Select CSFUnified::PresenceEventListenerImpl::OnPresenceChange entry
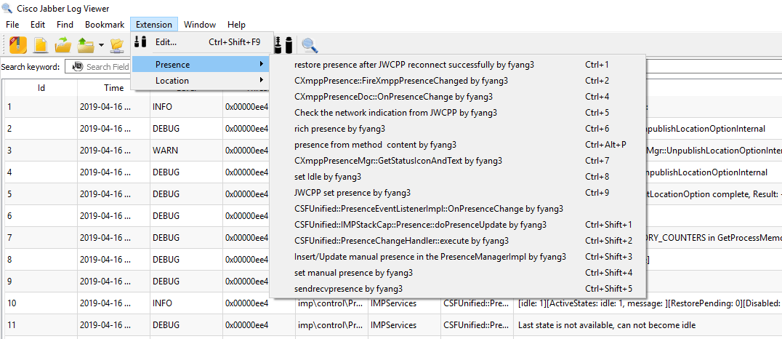Viewport: 782px width, 339px height. tap(457, 208)
